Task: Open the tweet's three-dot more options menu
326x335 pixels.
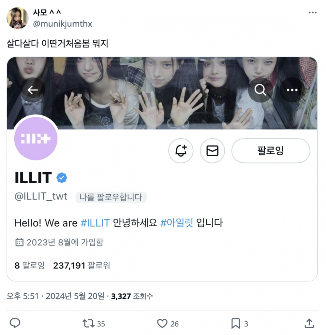Action: [x=313, y=13]
